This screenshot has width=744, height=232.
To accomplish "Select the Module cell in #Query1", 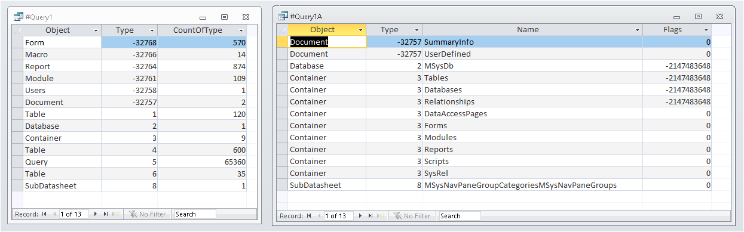I will [x=62, y=78].
